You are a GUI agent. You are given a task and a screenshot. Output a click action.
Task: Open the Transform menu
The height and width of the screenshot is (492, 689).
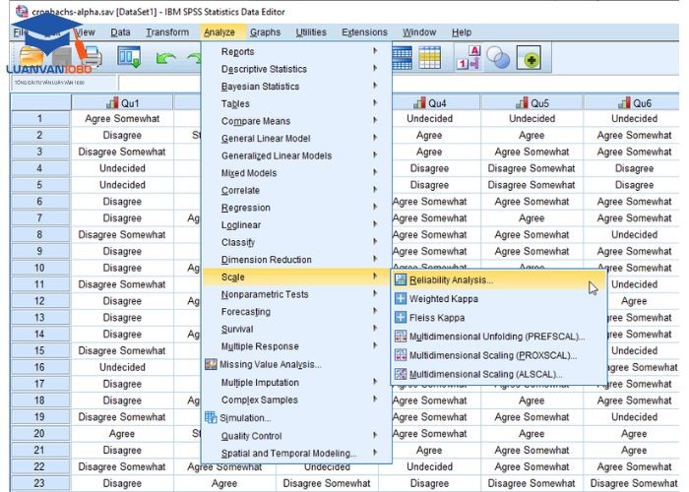[x=167, y=32]
